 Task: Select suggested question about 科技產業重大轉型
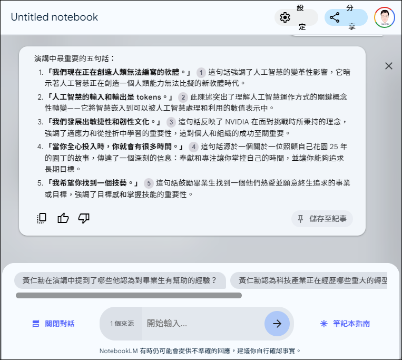309,280
